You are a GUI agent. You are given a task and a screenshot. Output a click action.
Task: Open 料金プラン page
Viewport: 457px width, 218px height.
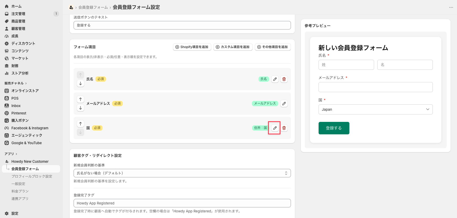pos(20,191)
